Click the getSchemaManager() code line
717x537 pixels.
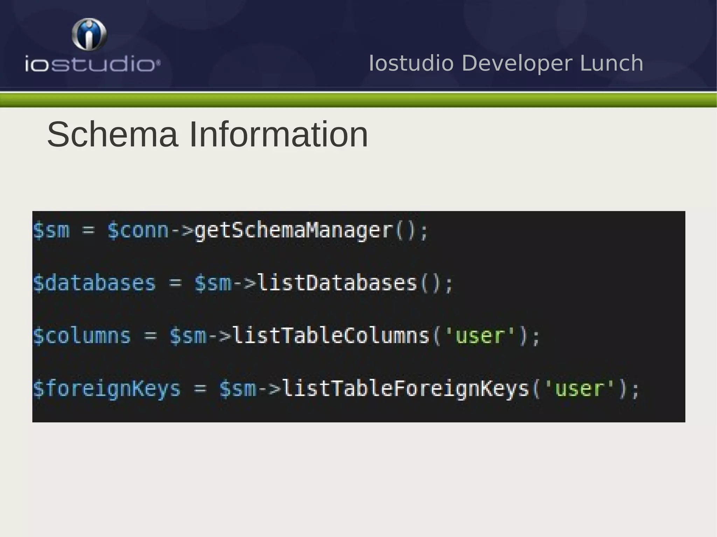point(231,231)
